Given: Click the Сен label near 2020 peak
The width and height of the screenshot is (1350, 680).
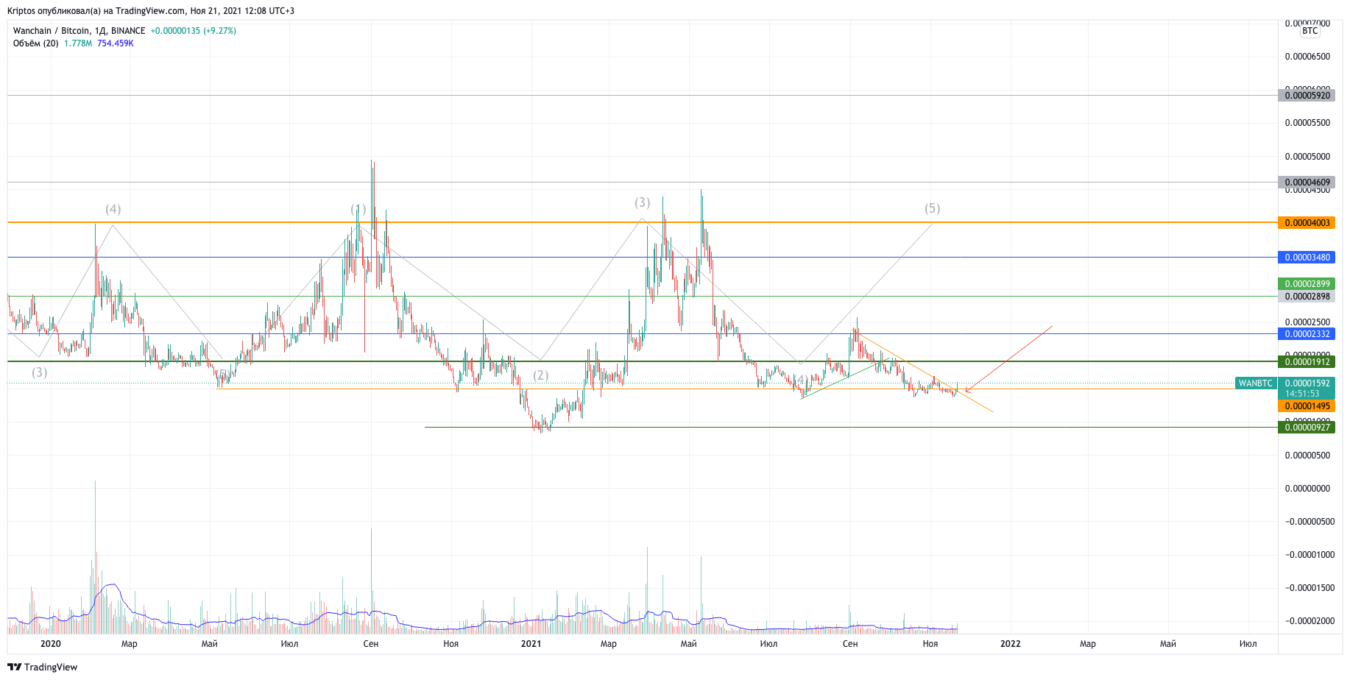Looking at the screenshot, I should pyautogui.click(x=371, y=644).
